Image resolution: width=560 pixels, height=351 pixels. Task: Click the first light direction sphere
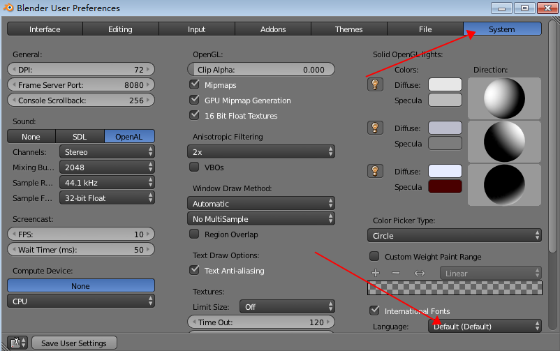[x=503, y=97]
